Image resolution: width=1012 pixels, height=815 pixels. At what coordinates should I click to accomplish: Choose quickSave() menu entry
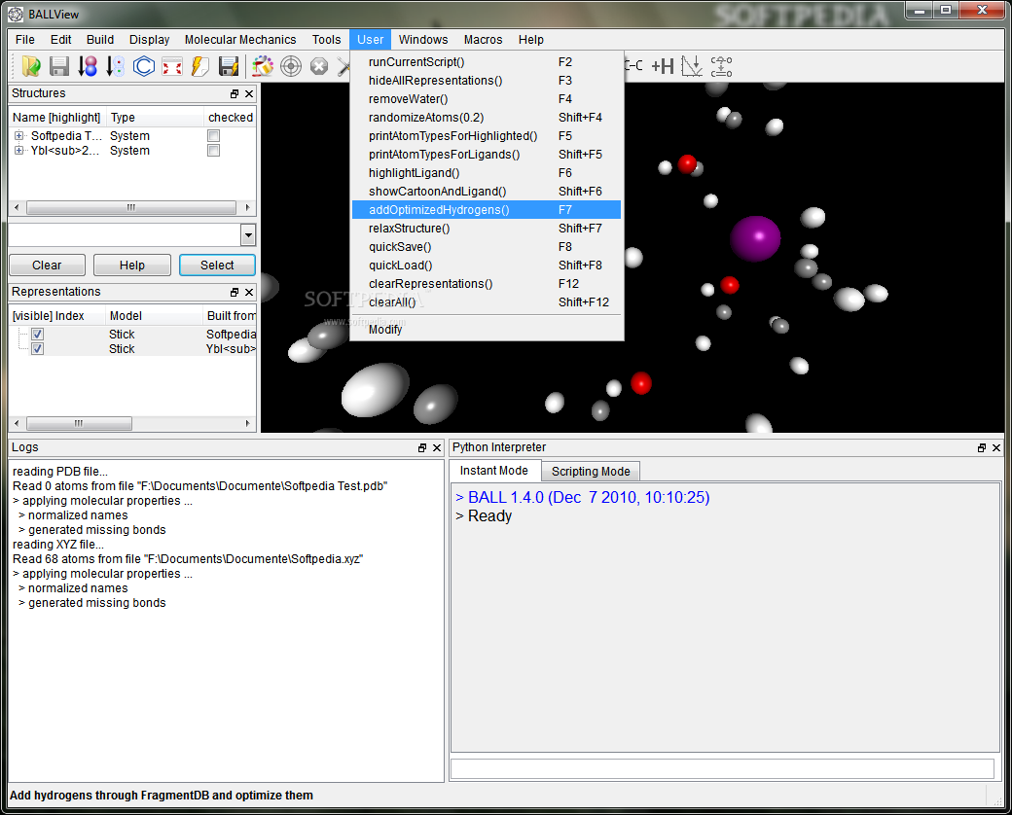pyautogui.click(x=487, y=247)
